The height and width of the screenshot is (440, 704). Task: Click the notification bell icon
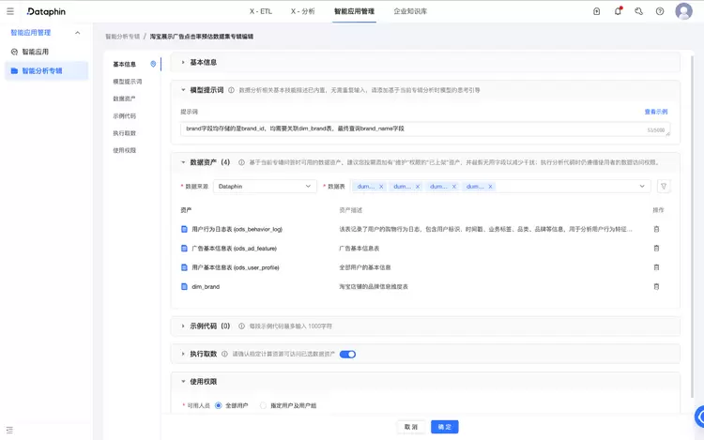click(618, 11)
